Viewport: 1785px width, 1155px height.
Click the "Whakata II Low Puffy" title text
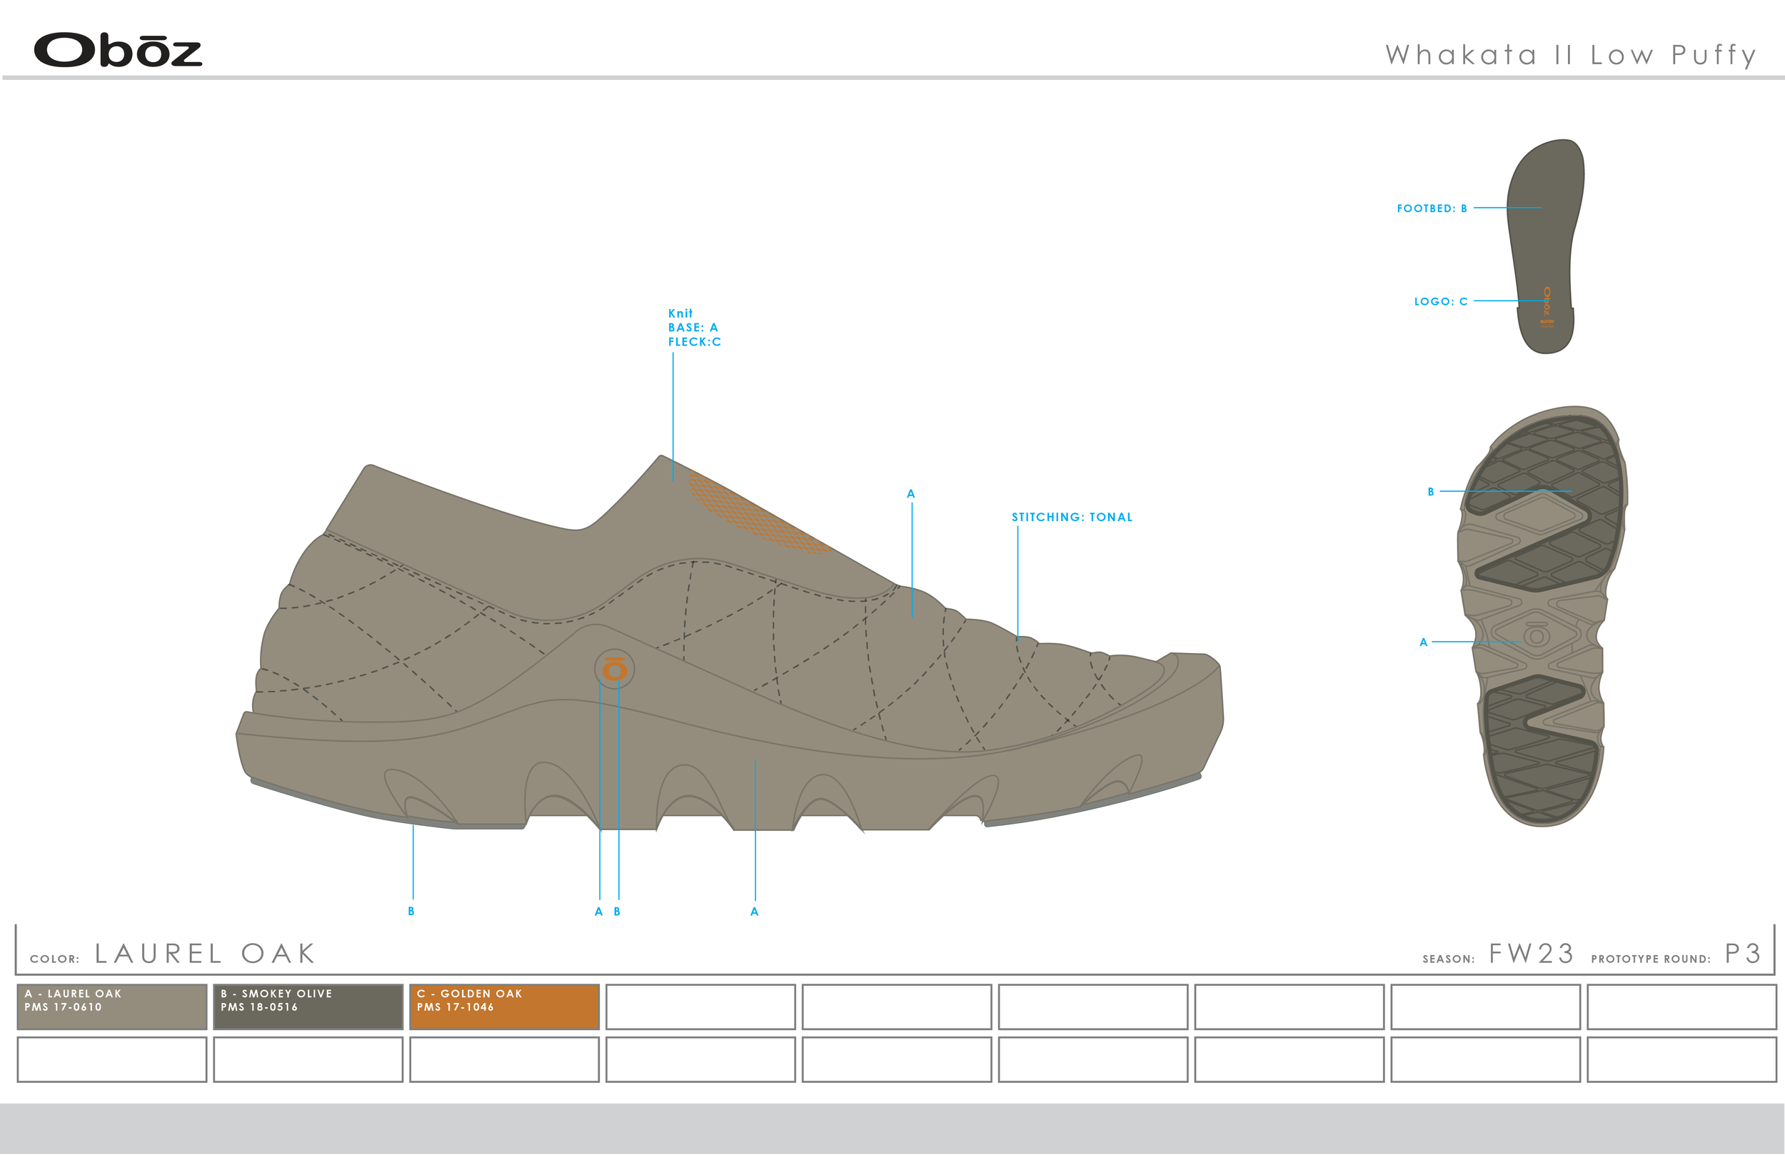pos(1571,55)
